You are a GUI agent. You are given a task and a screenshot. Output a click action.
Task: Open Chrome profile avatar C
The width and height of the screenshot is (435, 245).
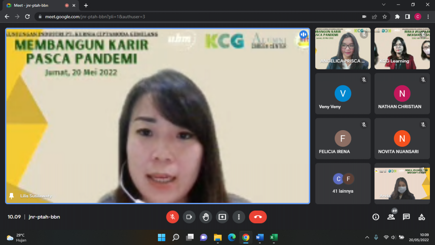pos(418,17)
